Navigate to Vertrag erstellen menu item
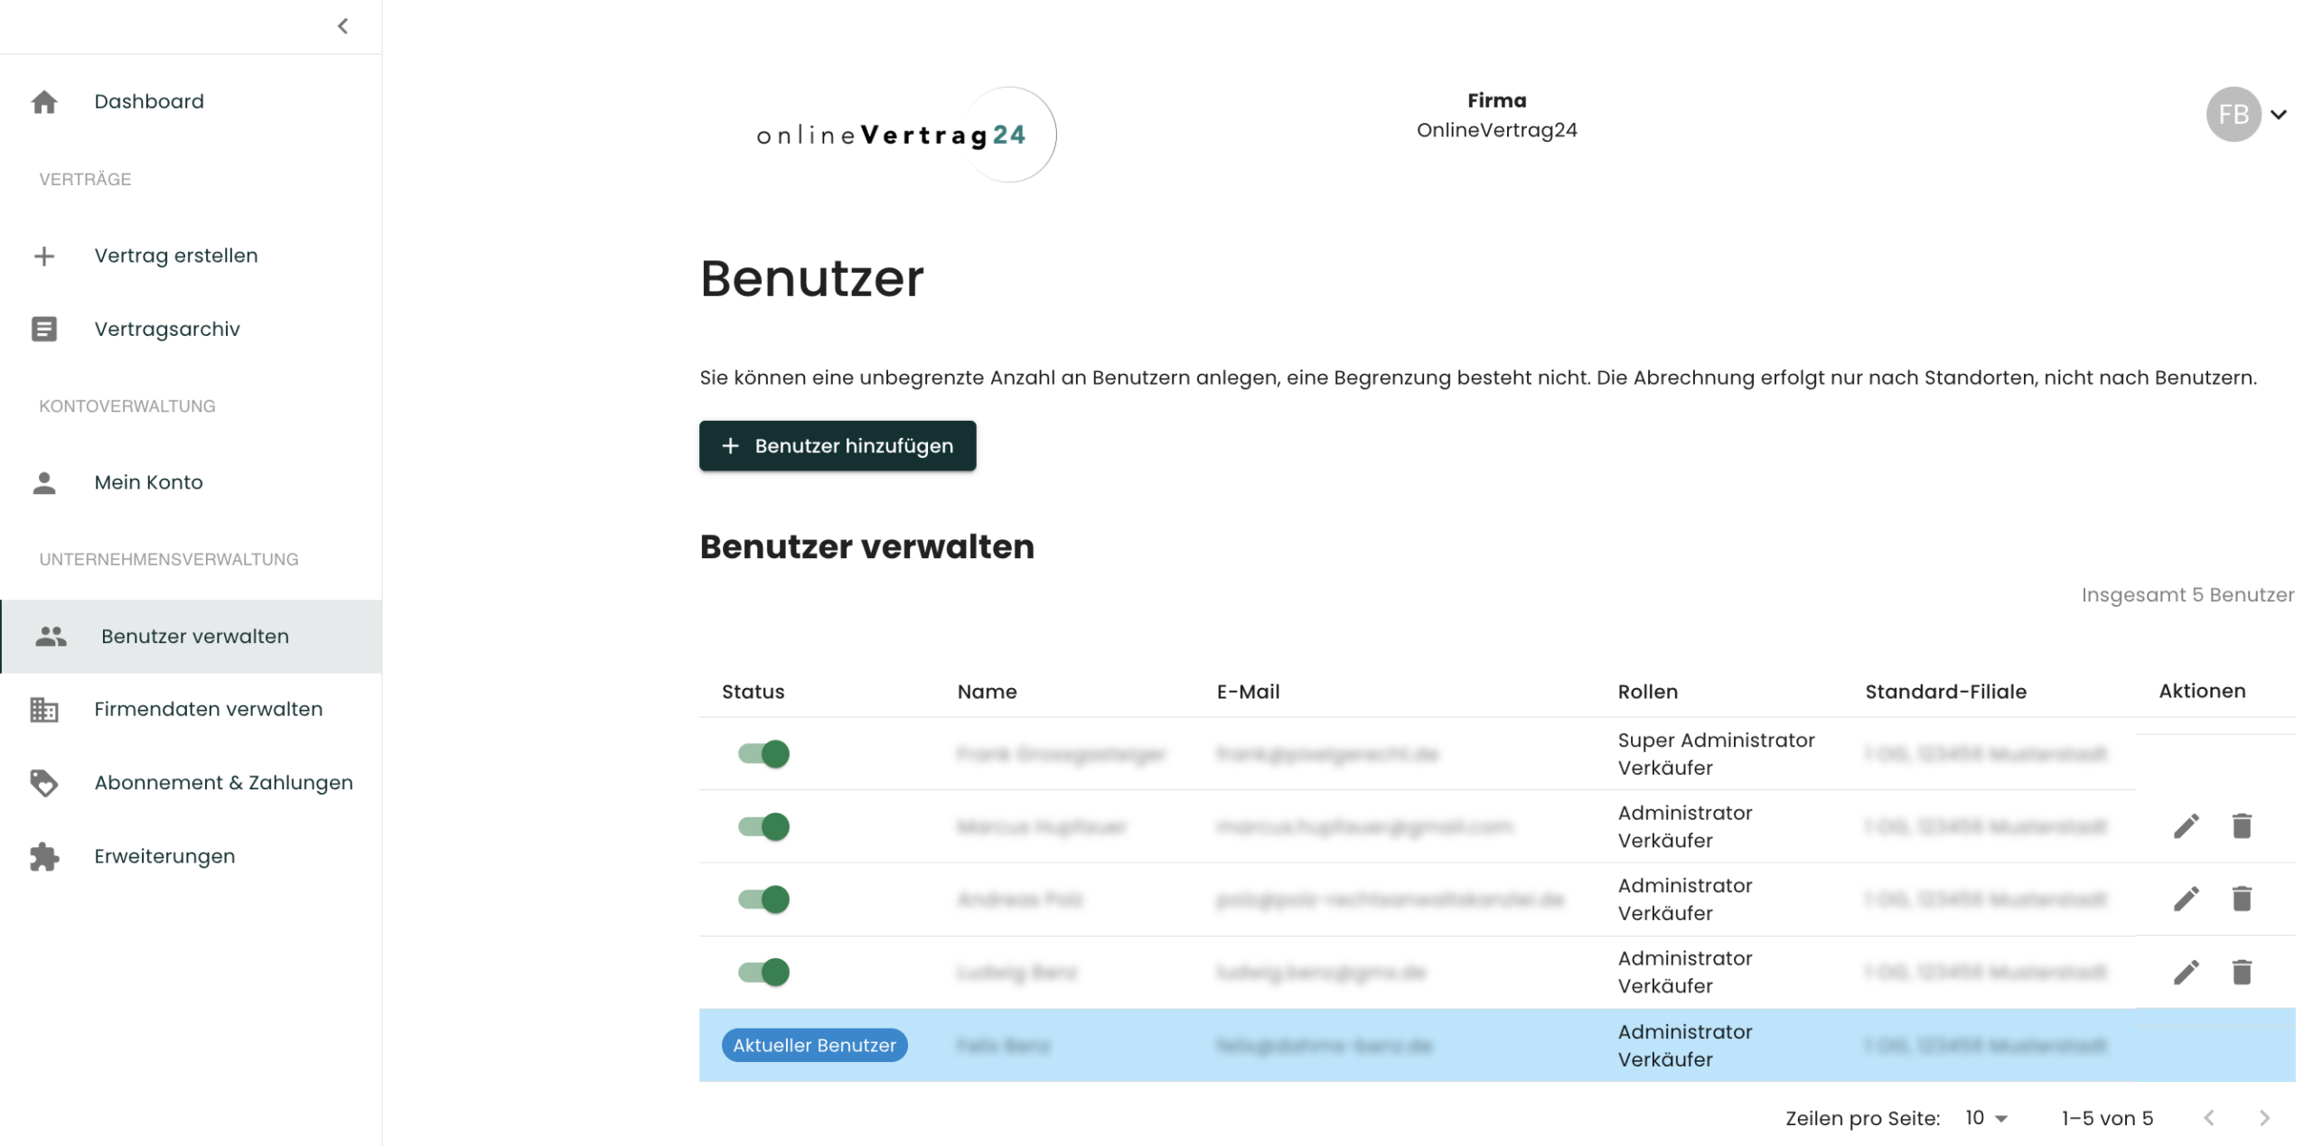The height and width of the screenshot is (1146, 2313). point(175,256)
